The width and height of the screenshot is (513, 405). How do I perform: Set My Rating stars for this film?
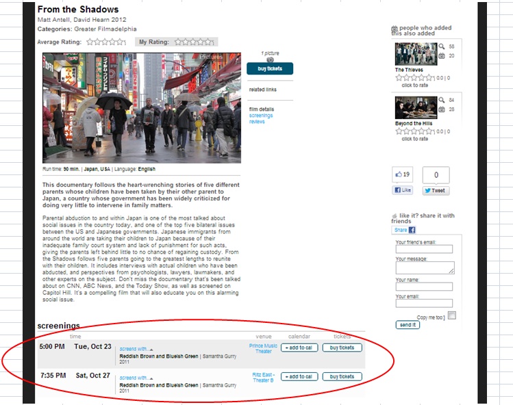(194, 42)
